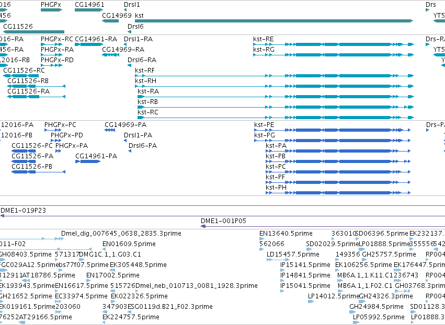Screen dimensions: 445x325
Task: Select the PHGPx-RA transcript label
Action: [x=58, y=50]
